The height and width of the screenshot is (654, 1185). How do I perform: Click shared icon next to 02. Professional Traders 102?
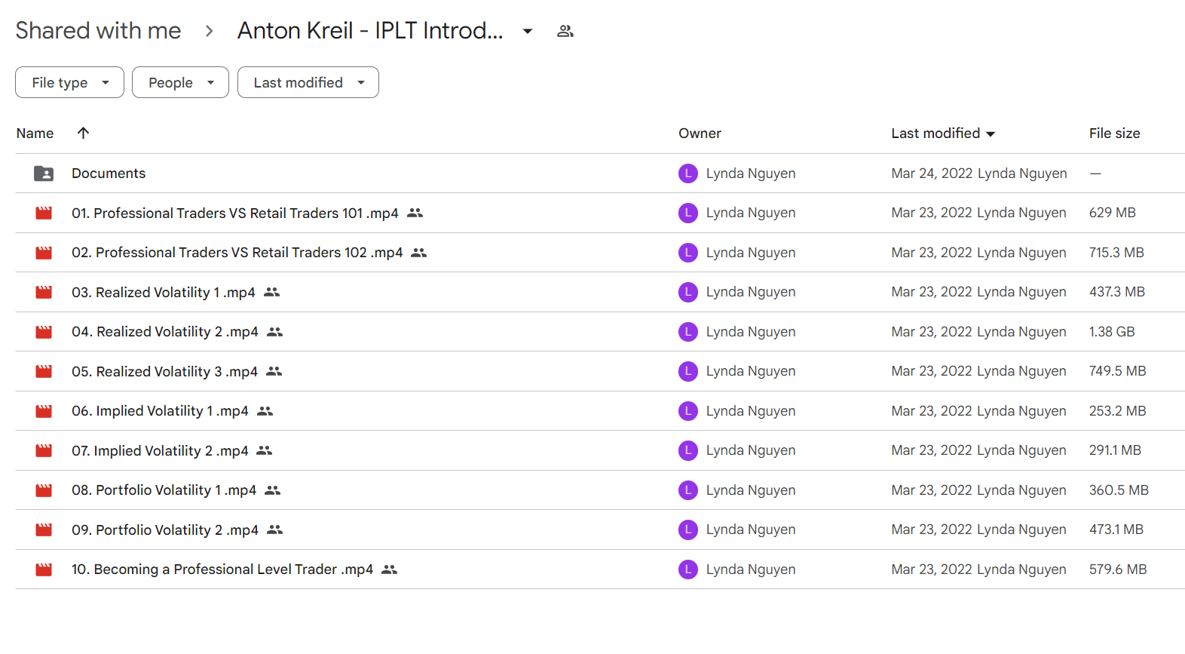coord(419,253)
